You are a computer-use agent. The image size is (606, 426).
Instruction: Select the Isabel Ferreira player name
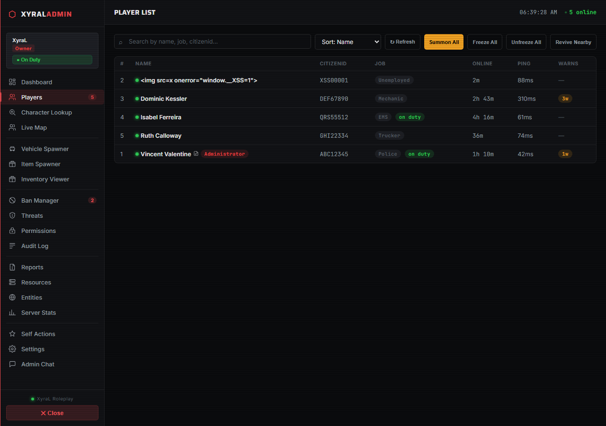pos(161,117)
